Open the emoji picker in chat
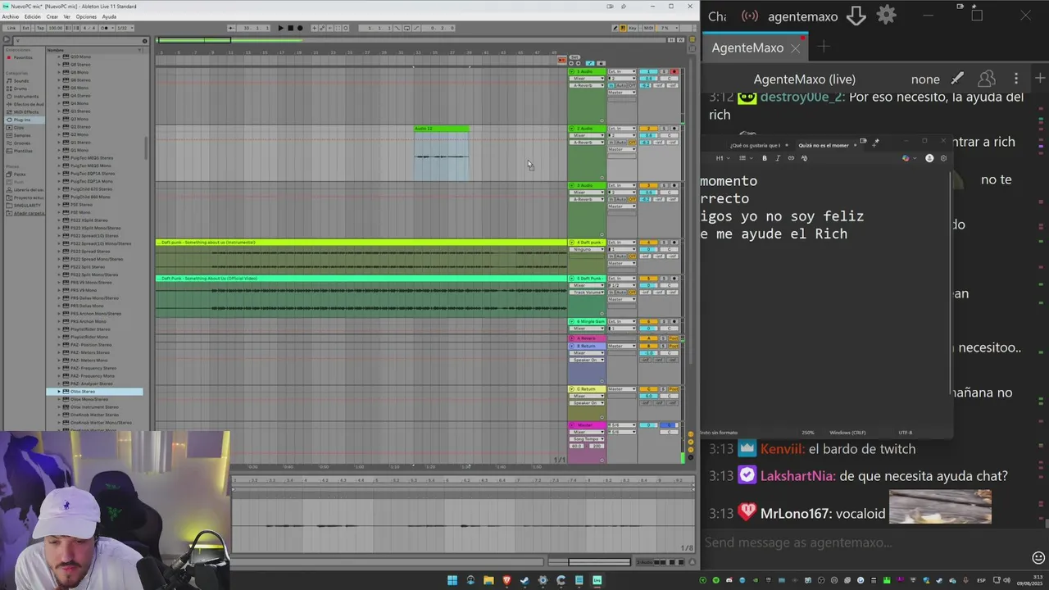Image resolution: width=1049 pixels, height=590 pixels. click(x=1038, y=558)
